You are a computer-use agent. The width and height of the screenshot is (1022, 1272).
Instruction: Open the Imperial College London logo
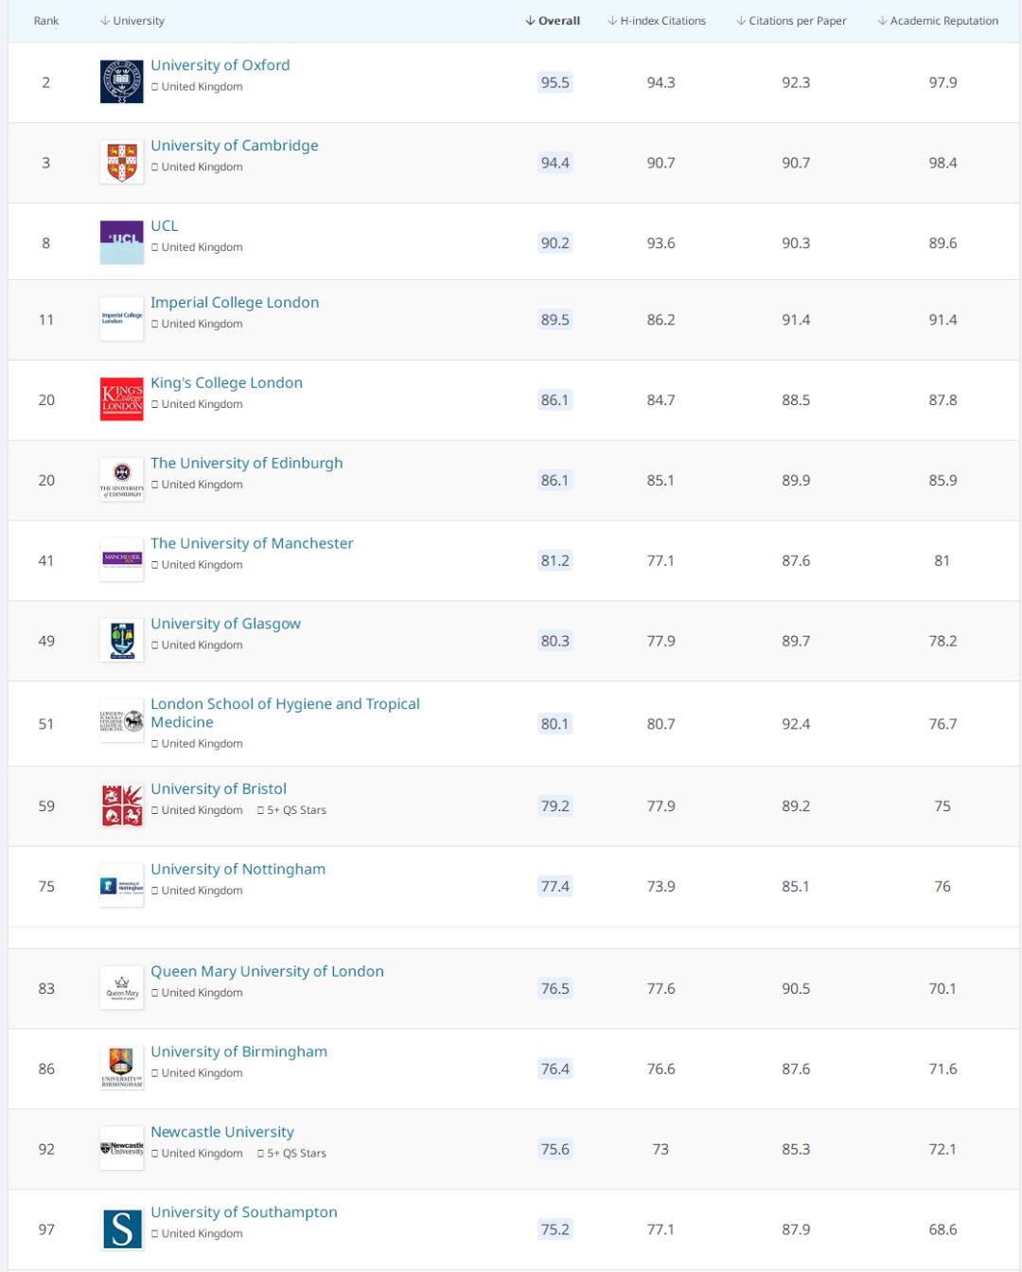pyautogui.click(x=121, y=318)
